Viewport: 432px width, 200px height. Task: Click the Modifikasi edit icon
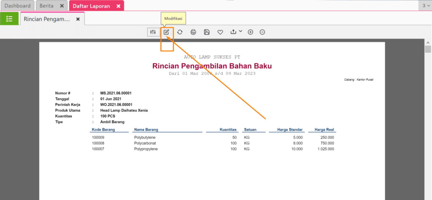coord(166,32)
